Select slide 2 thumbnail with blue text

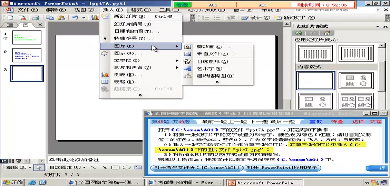click(26, 55)
